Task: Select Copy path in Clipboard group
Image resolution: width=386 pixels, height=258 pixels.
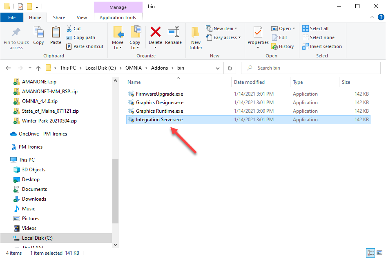Action: 80,37
